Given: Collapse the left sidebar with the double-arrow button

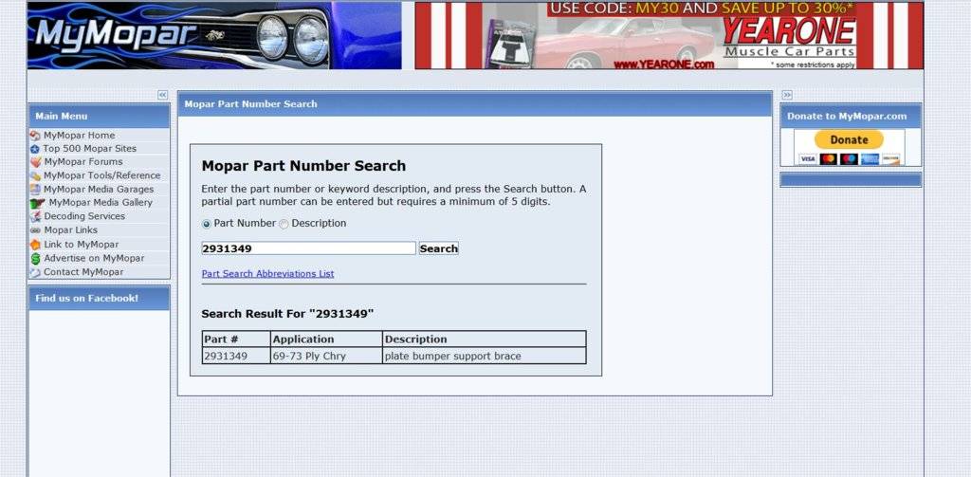Looking at the screenshot, I should click(162, 95).
